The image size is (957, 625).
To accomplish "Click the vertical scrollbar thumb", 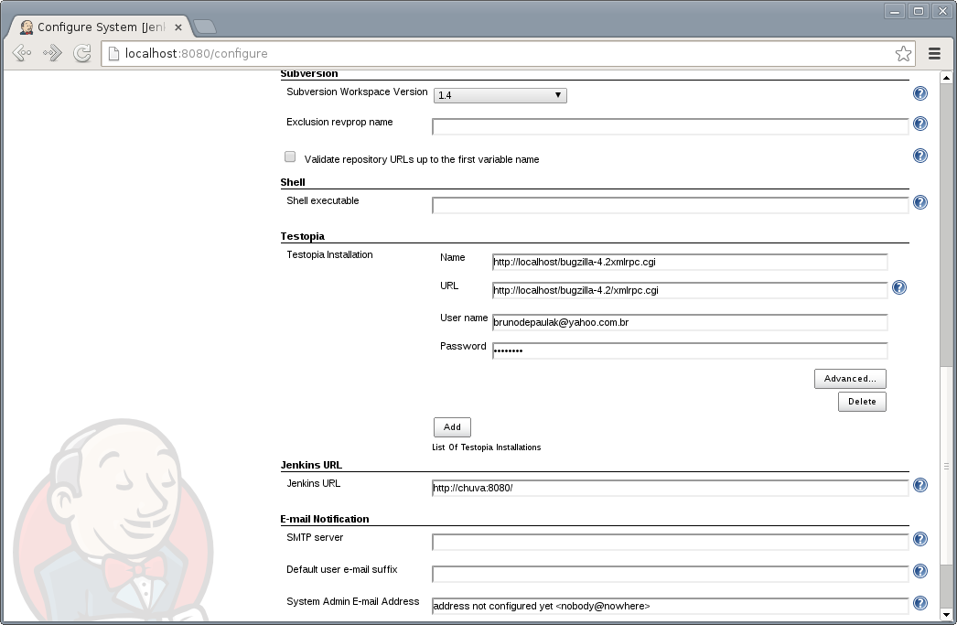I will tap(946, 467).
